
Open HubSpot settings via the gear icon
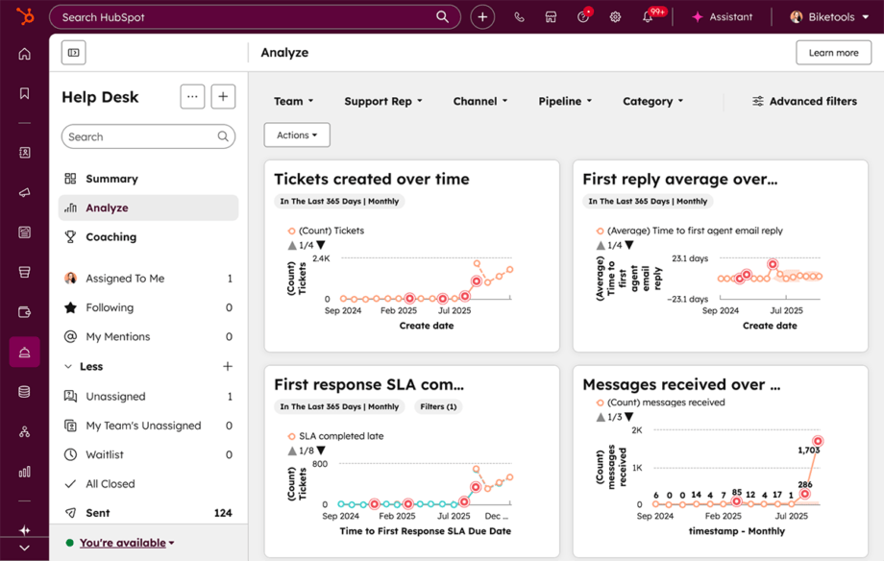click(615, 16)
